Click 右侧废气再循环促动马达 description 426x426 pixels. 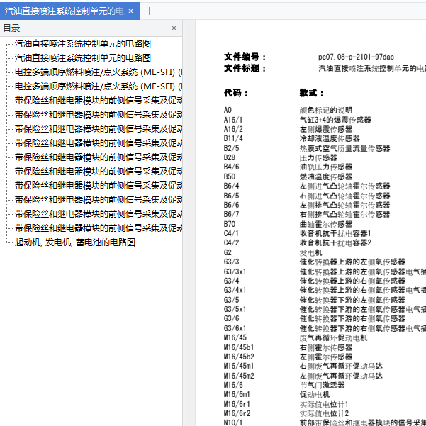(341, 366)
